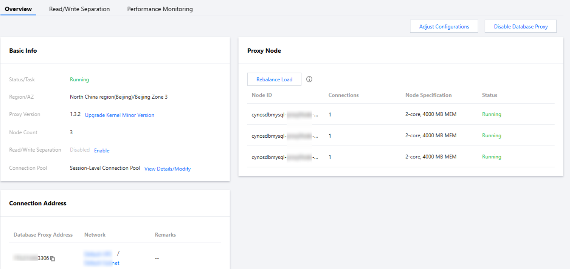Switch to the Read/Write Separation tab
This screenshot has height=269, width=570.
pyautogui.click(x=79, y=9)
